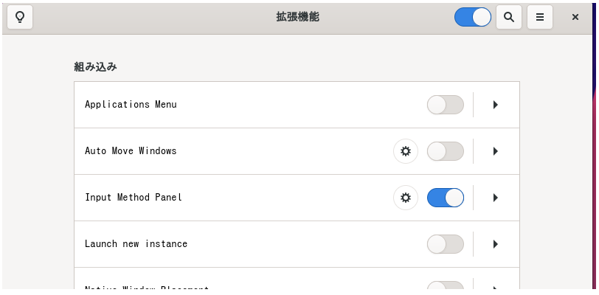The height and width of the screenshot is (295, 599).
Task: Expand the Launch new instance details arrow
Action: tap(496, 244)
